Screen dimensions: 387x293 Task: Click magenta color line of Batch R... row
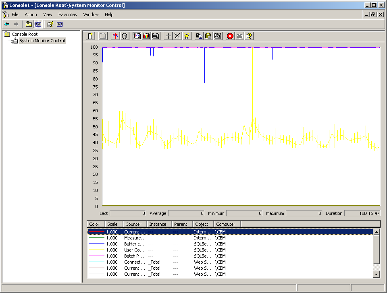coord(96,256)
